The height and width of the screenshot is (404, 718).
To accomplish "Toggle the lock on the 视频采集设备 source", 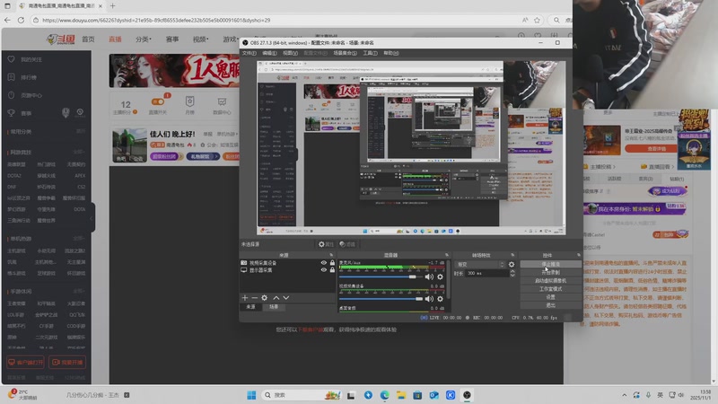I will coord(332,263).
